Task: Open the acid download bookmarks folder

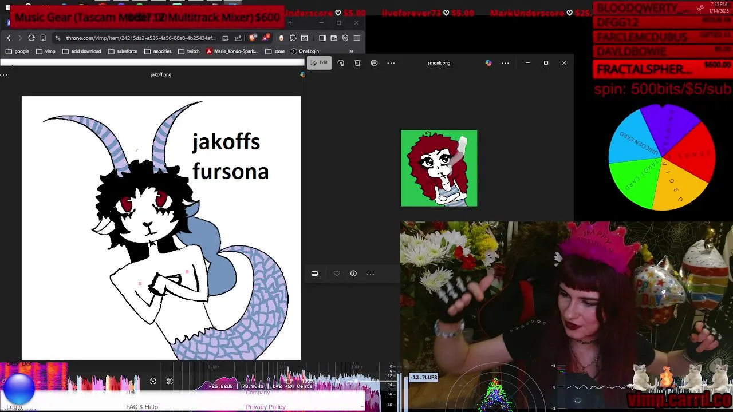Action: click(x=81, y=51)
